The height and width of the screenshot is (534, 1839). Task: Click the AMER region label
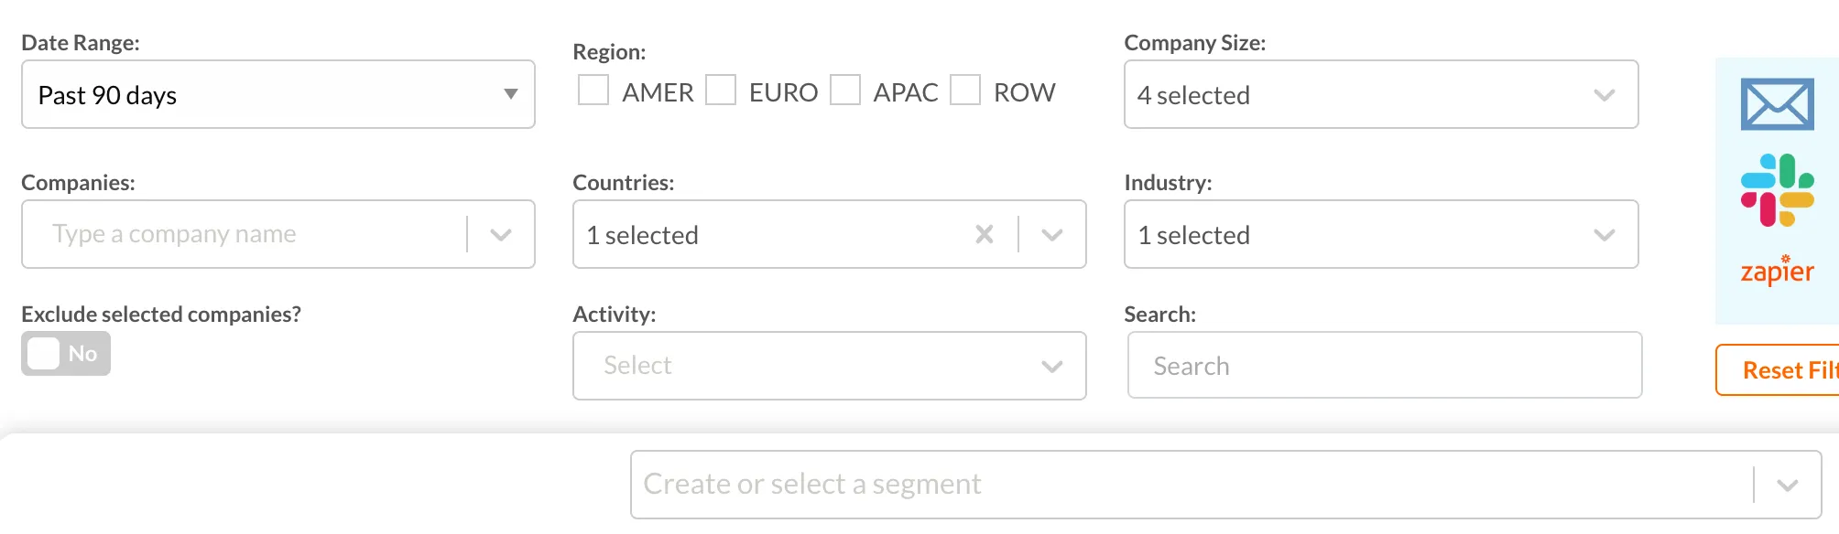(658, 92)
